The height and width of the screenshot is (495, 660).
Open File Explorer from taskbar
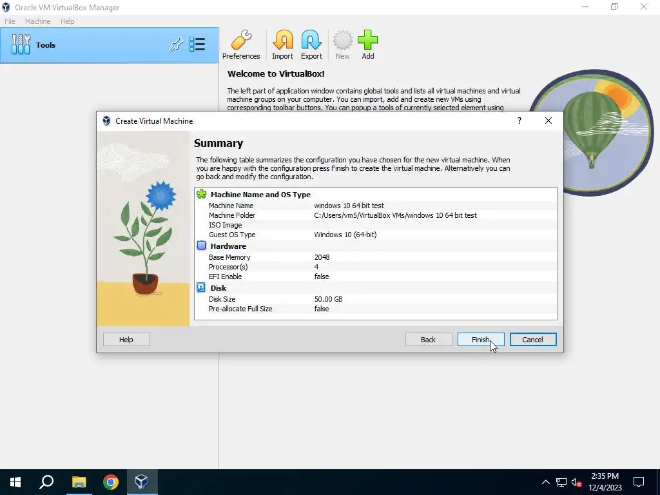pyautogui.click(x=79, y=482)
